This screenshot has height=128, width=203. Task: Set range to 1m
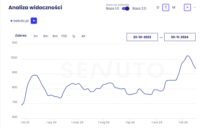pos(36,36)
